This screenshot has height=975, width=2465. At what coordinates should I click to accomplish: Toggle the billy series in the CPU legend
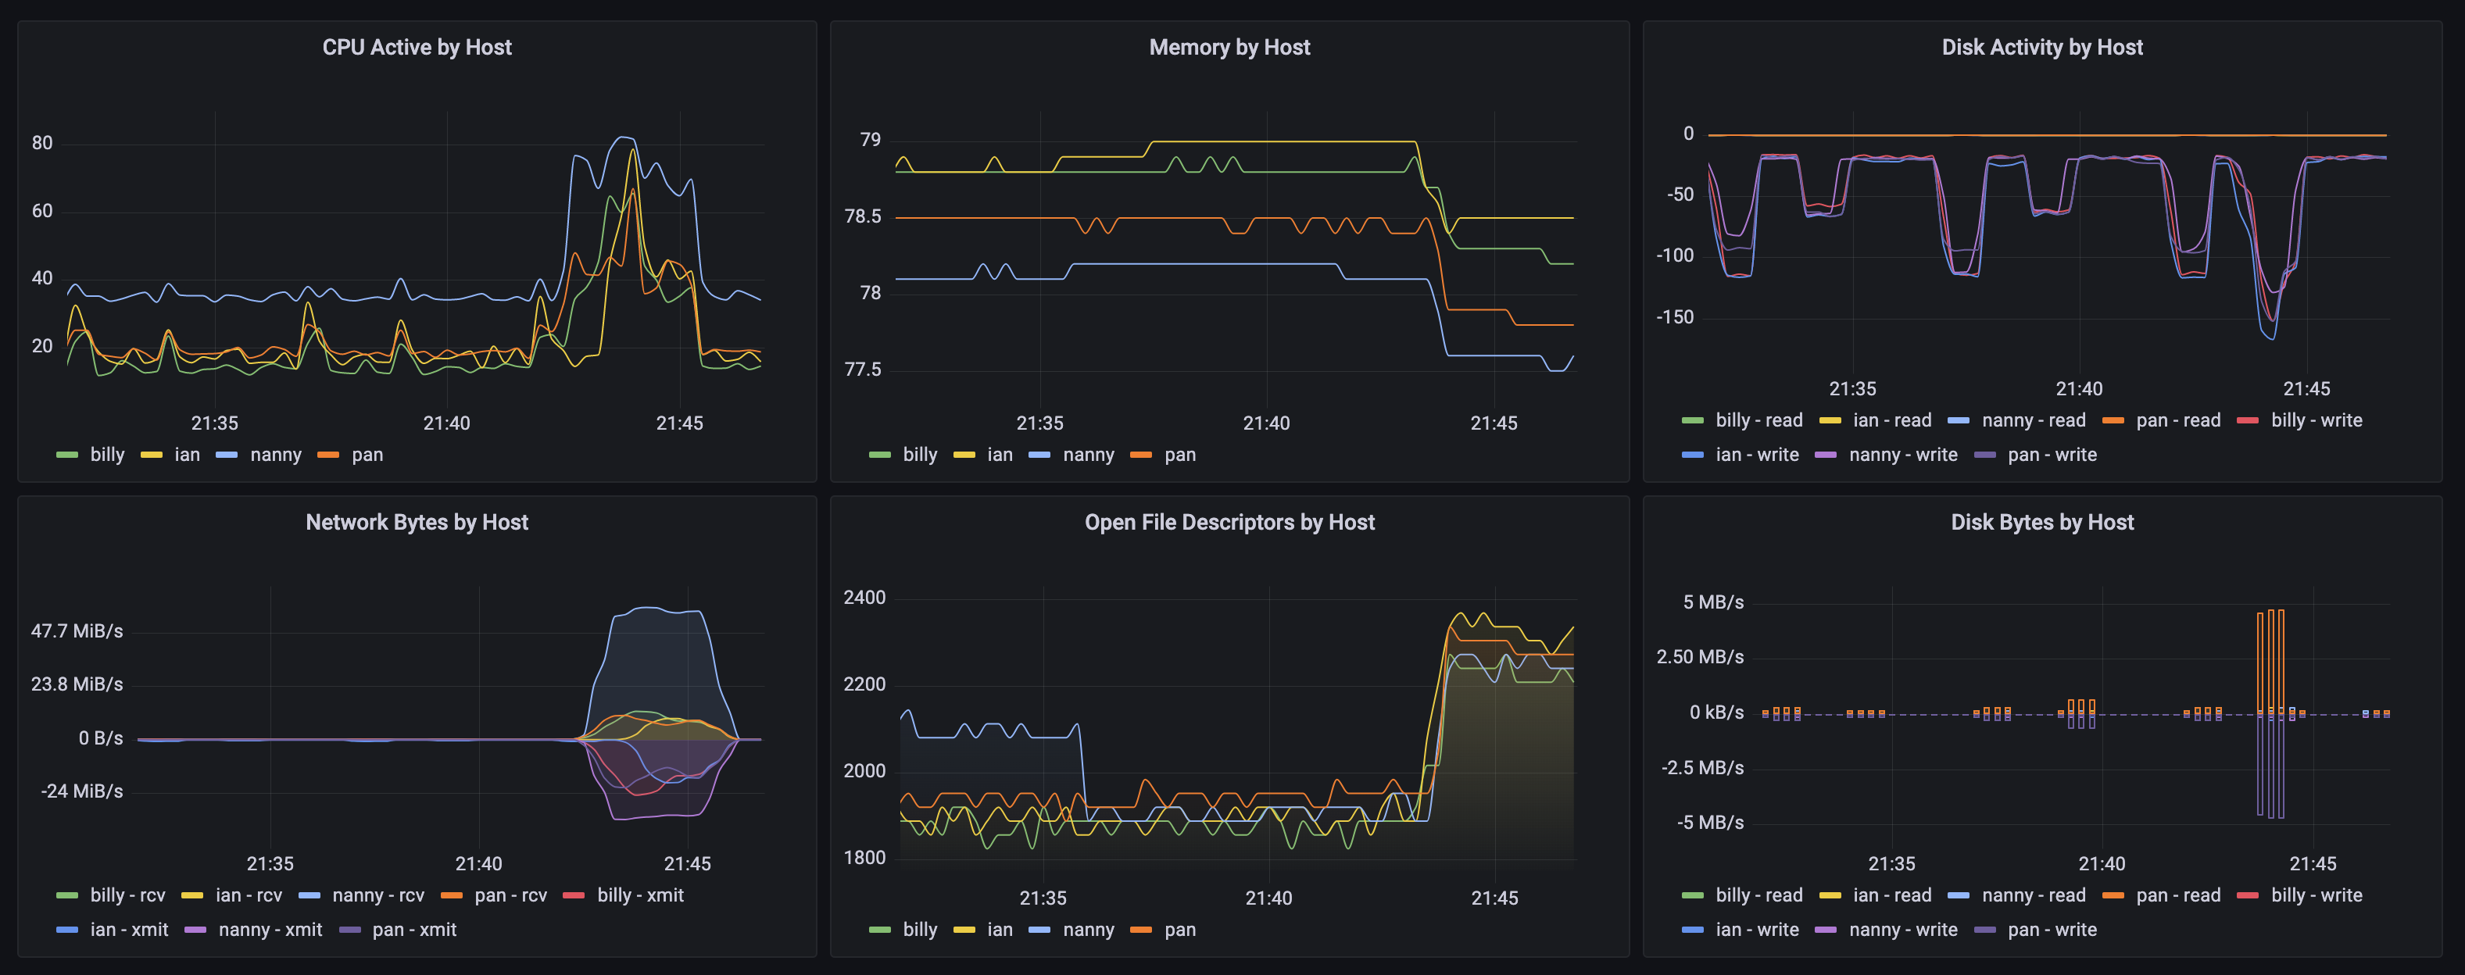tap(107, 455)
